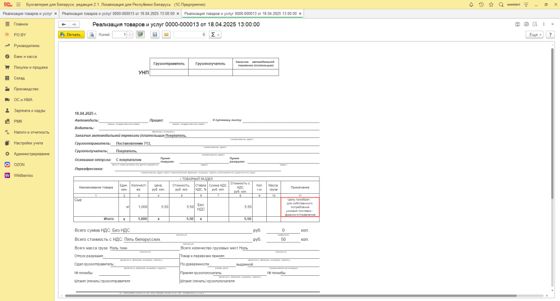
Task: Click the ОС и НМА truck icon
Action: (7, 100)
